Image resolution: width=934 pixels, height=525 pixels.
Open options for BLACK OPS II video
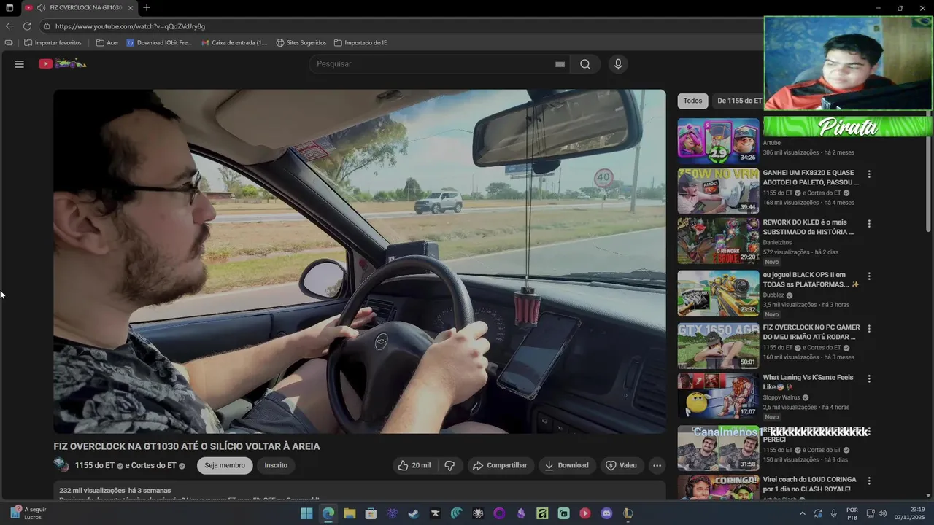(868, 276)
